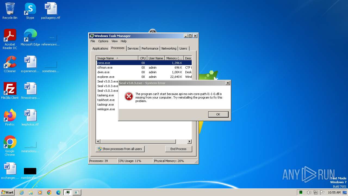This screenshot has width=348, height=196.
Task: Click the Action Center flag tray icon
Action: (322, 192)
